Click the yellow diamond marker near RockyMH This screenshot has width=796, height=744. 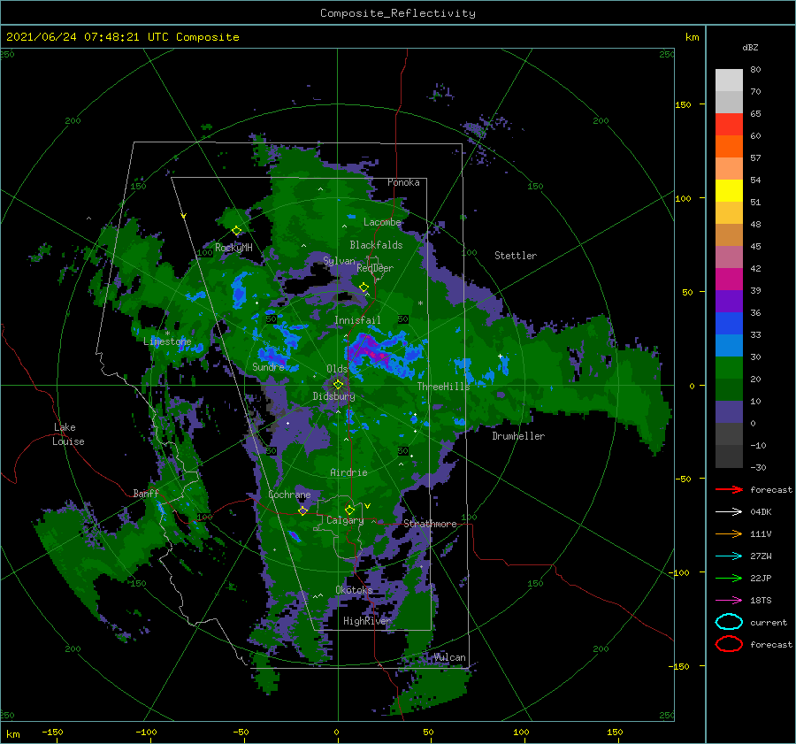point(236,231)
